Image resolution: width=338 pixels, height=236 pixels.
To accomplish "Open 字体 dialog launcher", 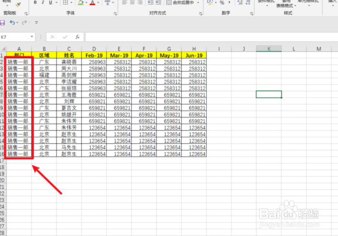I will (x=115, y=14).
